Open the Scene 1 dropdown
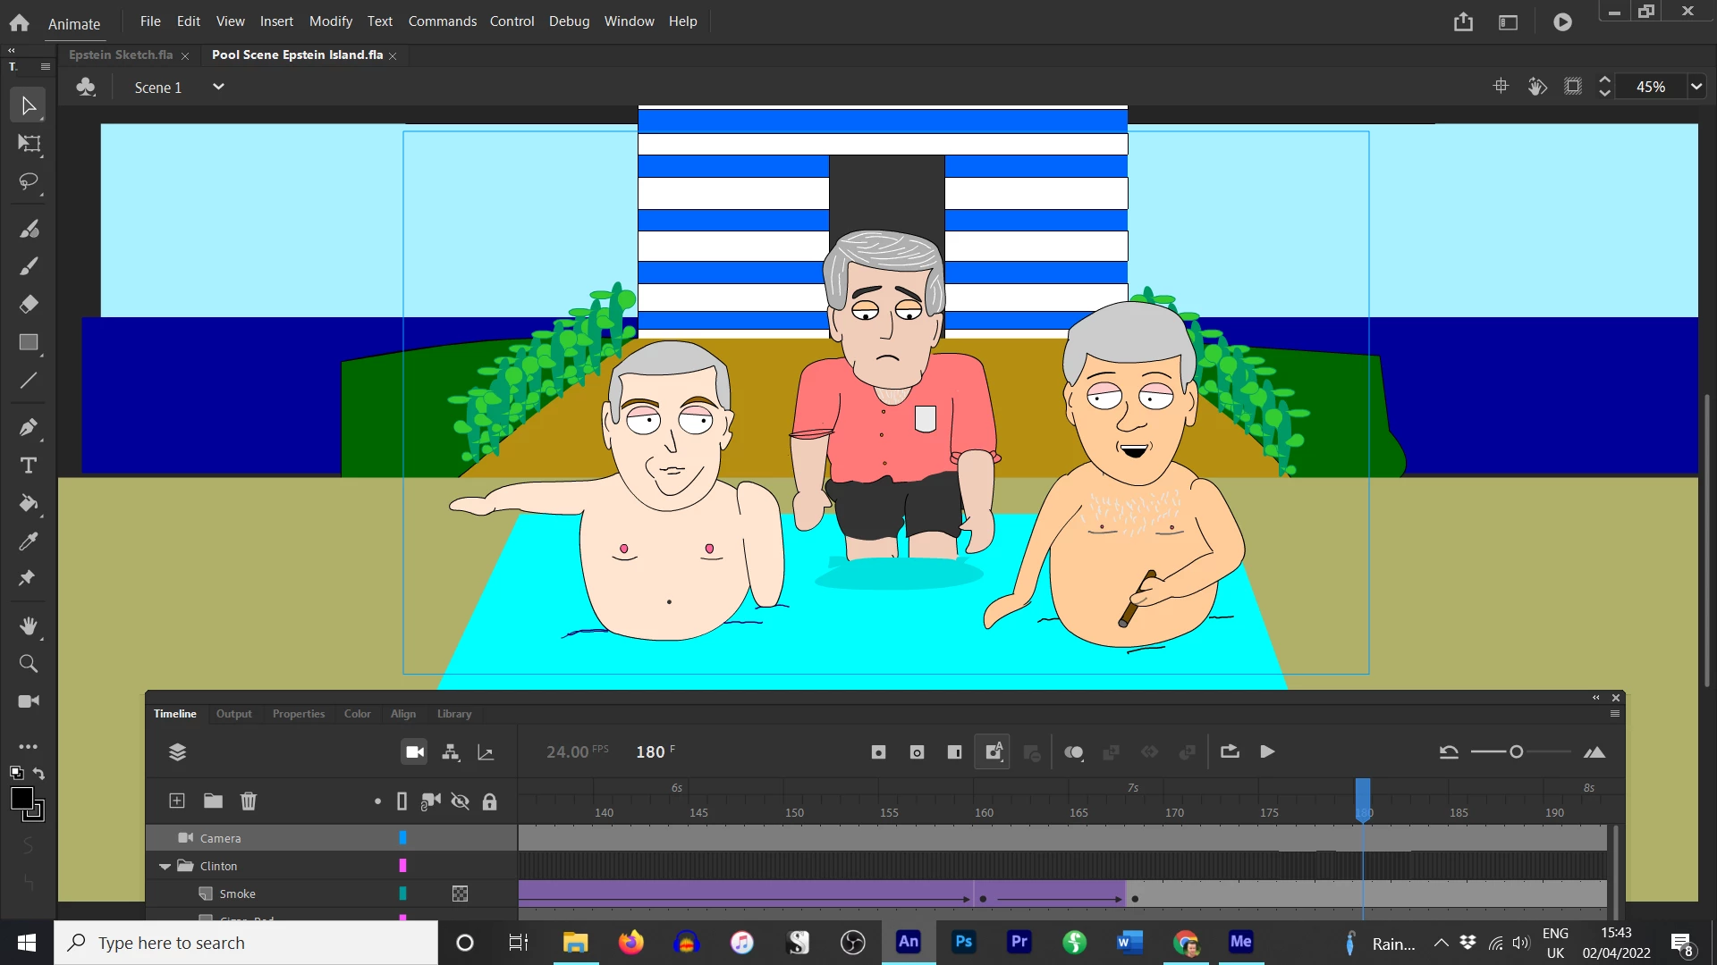Screen dimensions: 1717x965 [217, 87]
